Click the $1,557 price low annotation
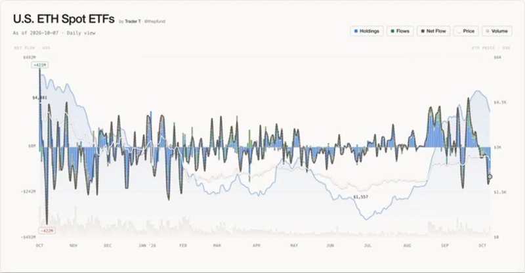 (x=360, y=197)
